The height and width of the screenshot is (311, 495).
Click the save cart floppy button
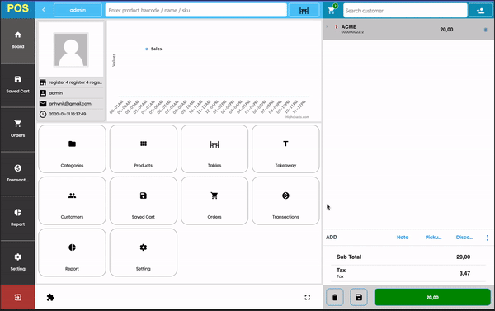(x=359, y=297)
